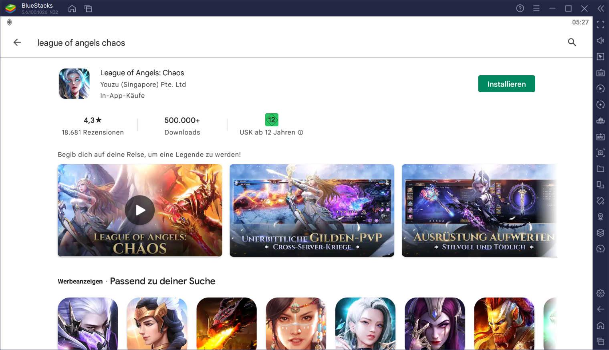Viewport: 609px width, 350px height.
Task: Toggle cursor lock in sidebar
Action: click(x=600, y=56)
